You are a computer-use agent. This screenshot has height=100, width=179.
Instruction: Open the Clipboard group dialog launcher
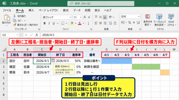click(x=39, y=29)
